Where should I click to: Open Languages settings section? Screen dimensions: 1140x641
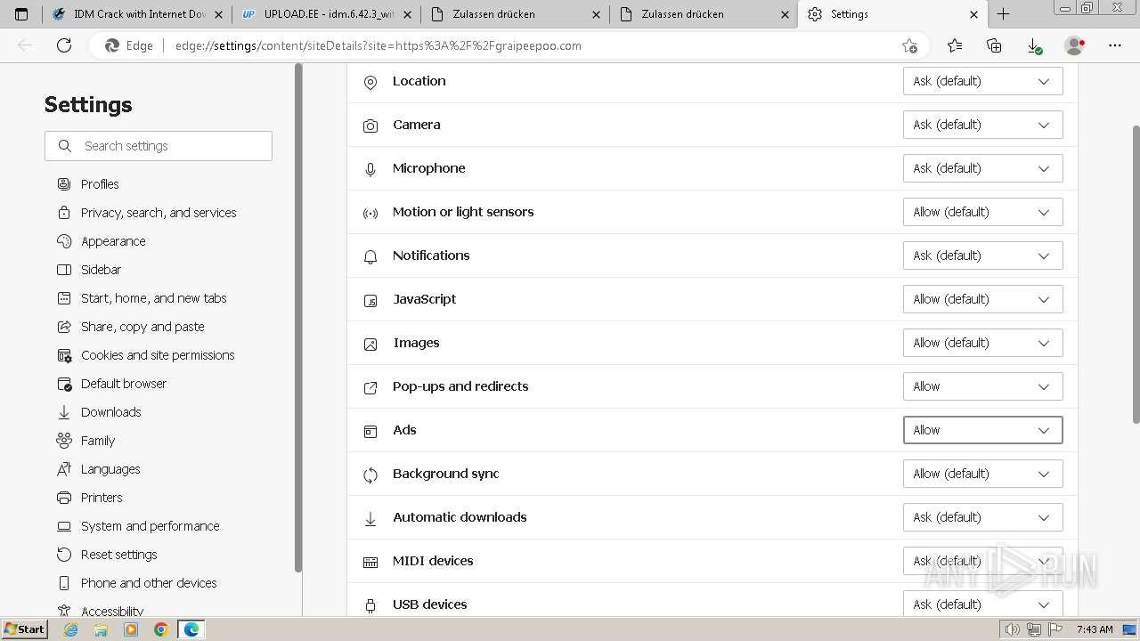98,469
